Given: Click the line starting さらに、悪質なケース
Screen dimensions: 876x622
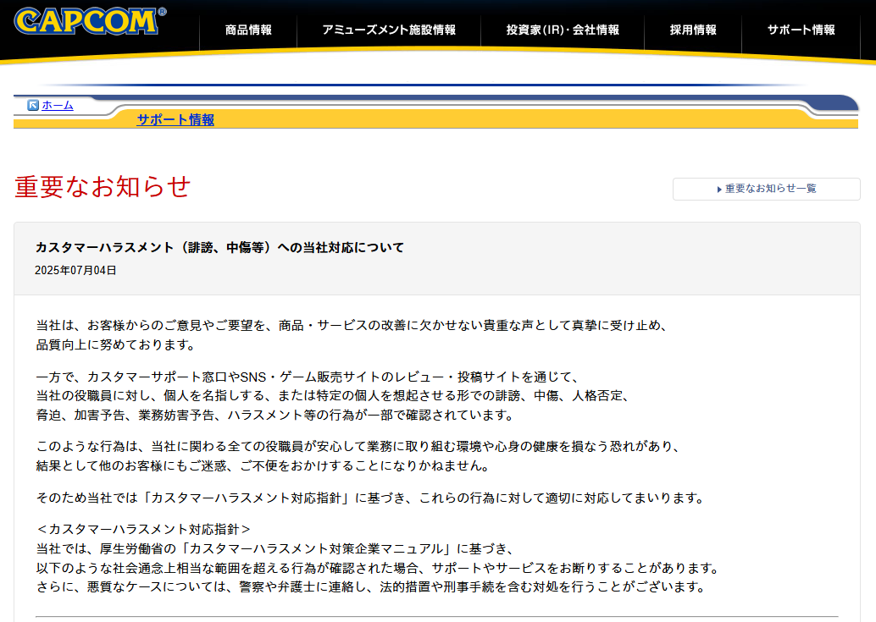Looking at the screenshot, I should coord(370,586).
